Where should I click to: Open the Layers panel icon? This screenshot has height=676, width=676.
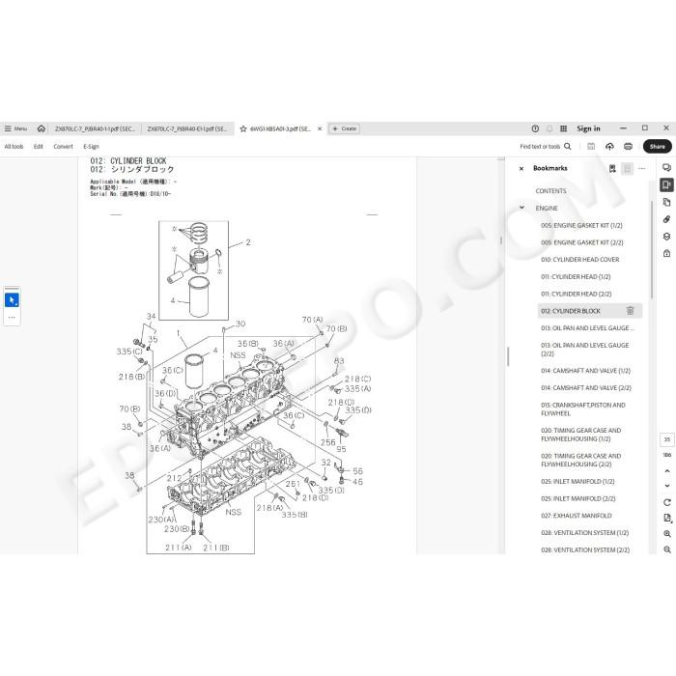click(666, 237)
